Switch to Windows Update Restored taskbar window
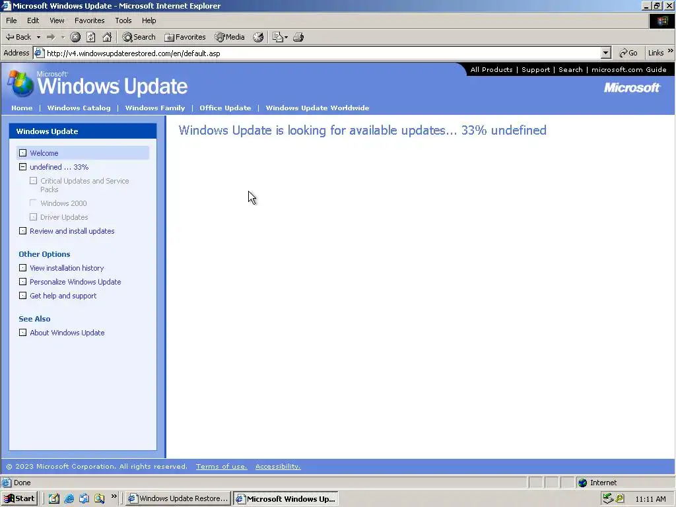This screenshot has width=676, height=507. click(x=178, y=499)
